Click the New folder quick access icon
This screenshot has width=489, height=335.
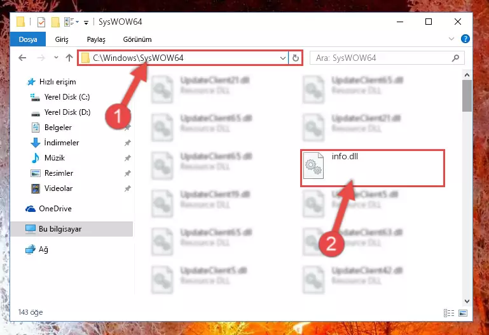(x=55, y=22)
